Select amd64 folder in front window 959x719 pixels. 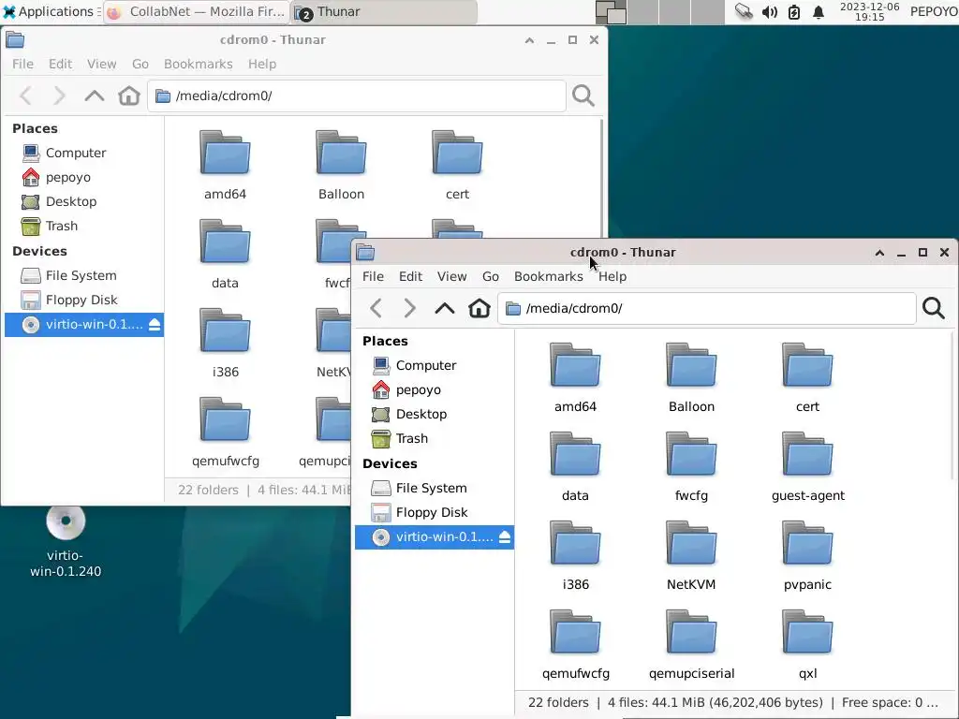pos(575,378)
